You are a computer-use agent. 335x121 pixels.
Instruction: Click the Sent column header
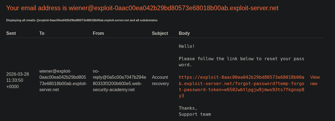click(11, 33)
